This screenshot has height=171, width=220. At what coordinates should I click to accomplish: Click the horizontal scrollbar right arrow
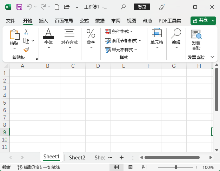[211, 158]
